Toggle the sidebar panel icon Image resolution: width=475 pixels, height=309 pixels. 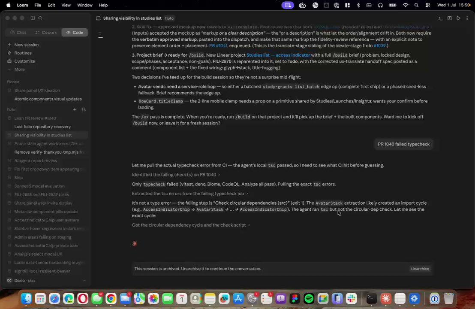(33, 18)
